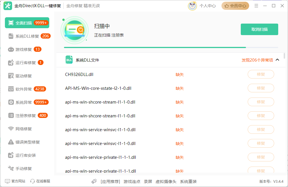Viewport: 288px width, 187px height.
Task: Click the 在线客服 headset icon
Action: (33, 181)
